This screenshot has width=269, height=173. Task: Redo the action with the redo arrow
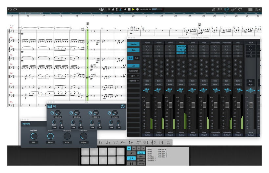pyautogui.click(x=15, y=10)
